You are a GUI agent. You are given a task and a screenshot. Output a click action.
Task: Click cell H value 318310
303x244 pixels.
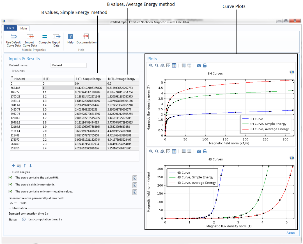tap(26, 148)
